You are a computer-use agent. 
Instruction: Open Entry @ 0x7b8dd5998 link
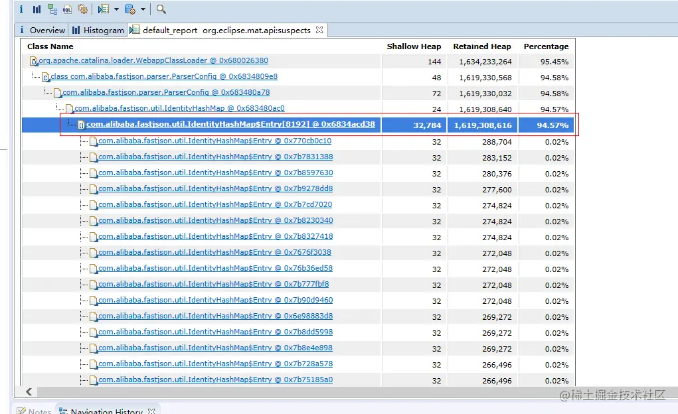(216, 332)
